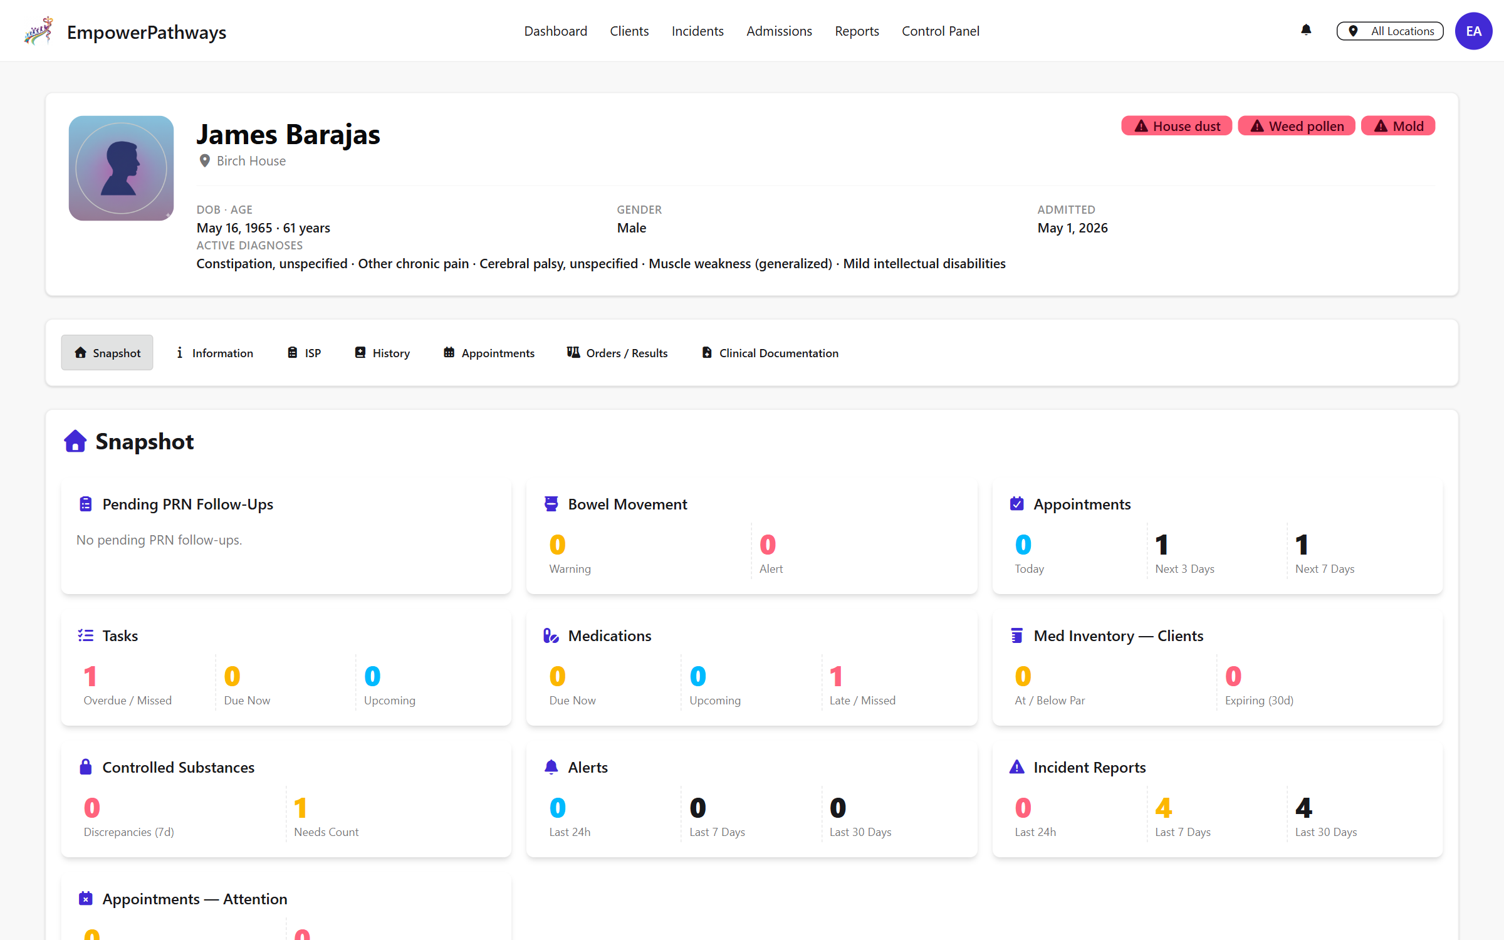Click the Weed pollen warning triangle icon
Screen dimensions: 1504x940
coord(1257,126)
